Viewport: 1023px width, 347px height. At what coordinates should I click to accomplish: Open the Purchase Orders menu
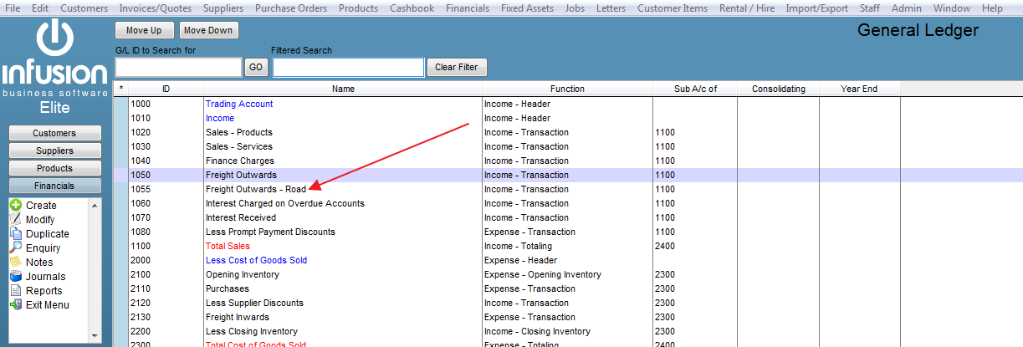(x=291, y=8)
